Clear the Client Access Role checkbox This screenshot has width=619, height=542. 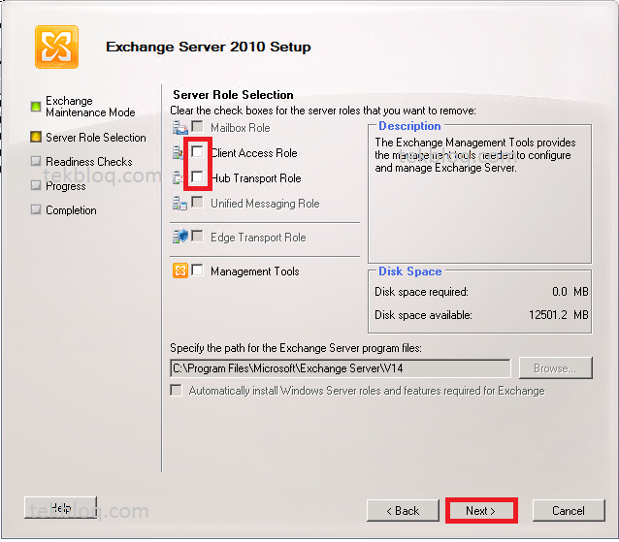pyautogui.click(x=197, y=151)
